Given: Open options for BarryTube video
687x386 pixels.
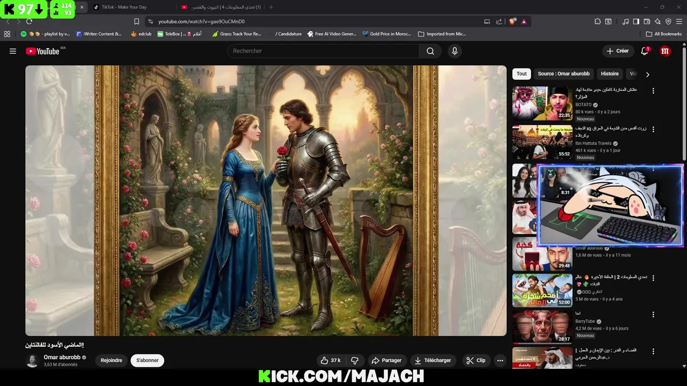Looking at the screenshot, I should [653, 315].
